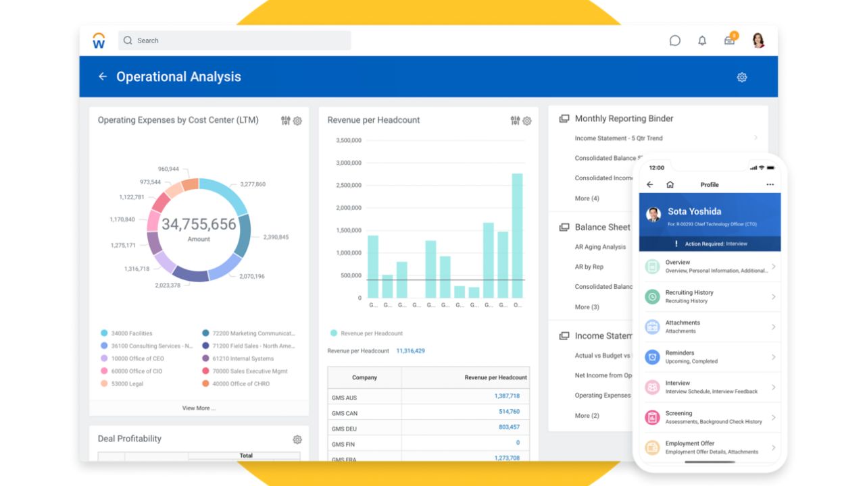Image resolution: width=865 pixels, height=486 pixels.
Task: Tap the Reminders alarm icon
Action: click(x=652, y=357)
